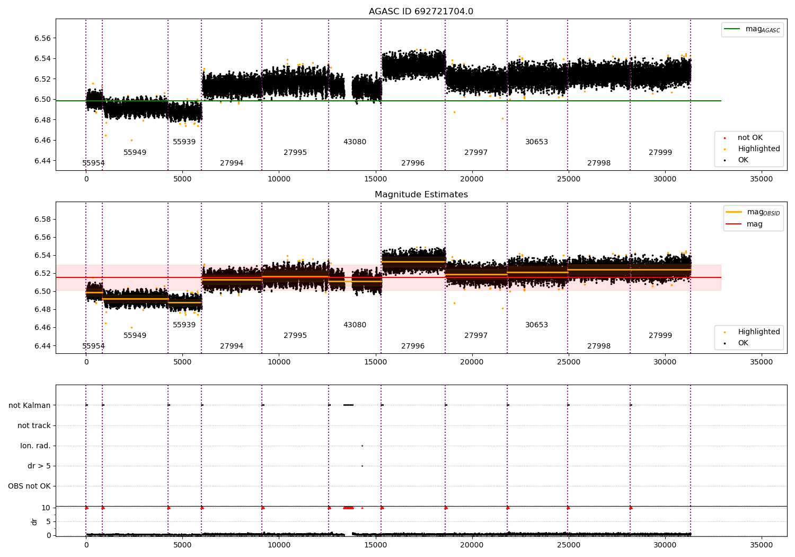The height and width of the screenshot is (557, 795).
Task: Click obsid label 27994 in Magnitude Estimates plot
Action: [x=232, y=346]
